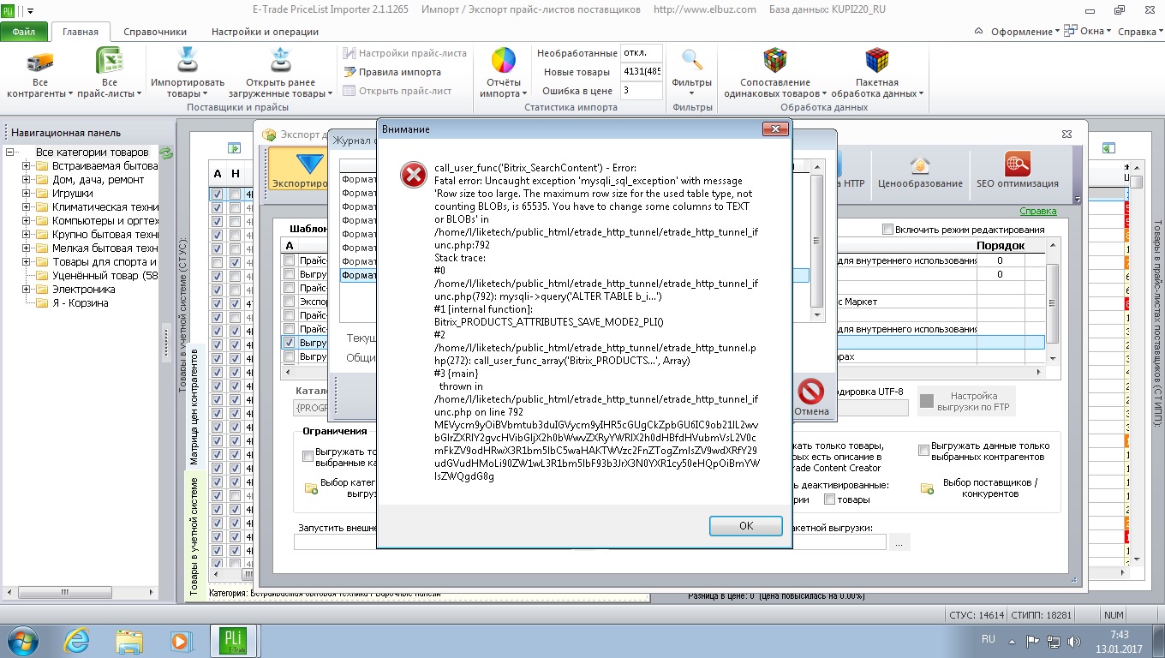
Task: Click the Экспорт funnel icon in export window
Action: 309,164
